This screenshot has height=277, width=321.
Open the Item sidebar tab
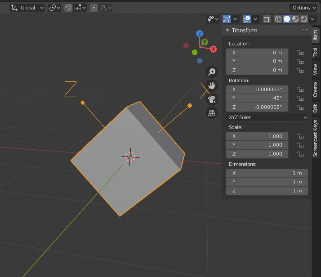pyautogui.click(x=315, y=35)
